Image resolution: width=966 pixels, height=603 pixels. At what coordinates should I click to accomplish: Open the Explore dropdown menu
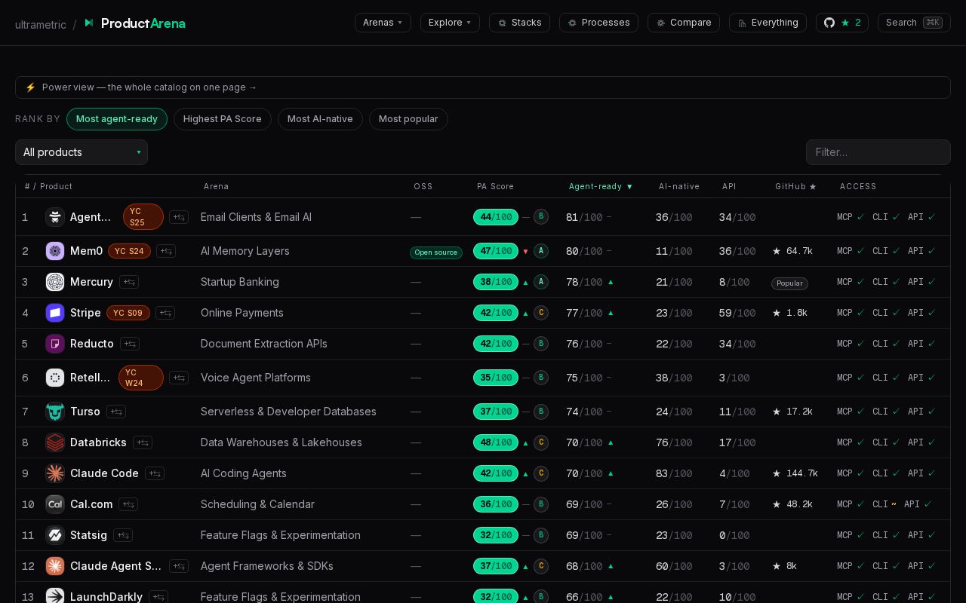pos(450,23)
